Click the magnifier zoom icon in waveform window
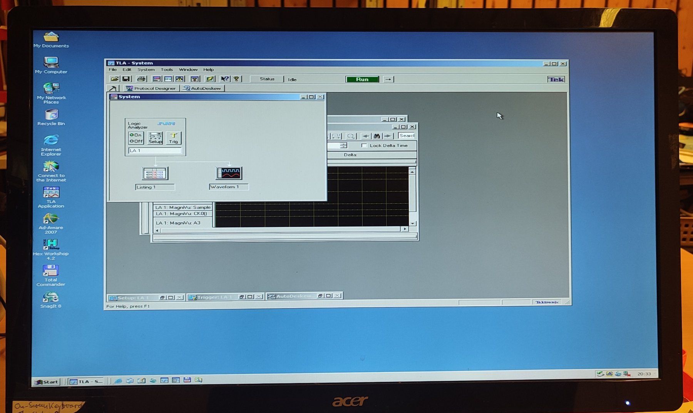The height and width of the screenshot is (413, 693). tap(351, 136)
